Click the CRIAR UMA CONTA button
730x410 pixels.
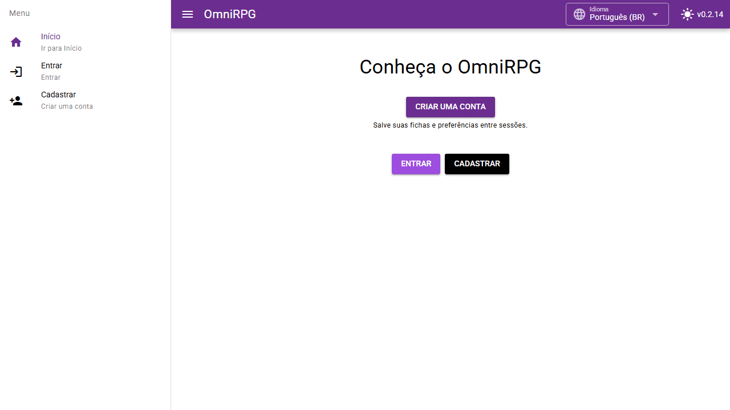[x=451, y=107]
